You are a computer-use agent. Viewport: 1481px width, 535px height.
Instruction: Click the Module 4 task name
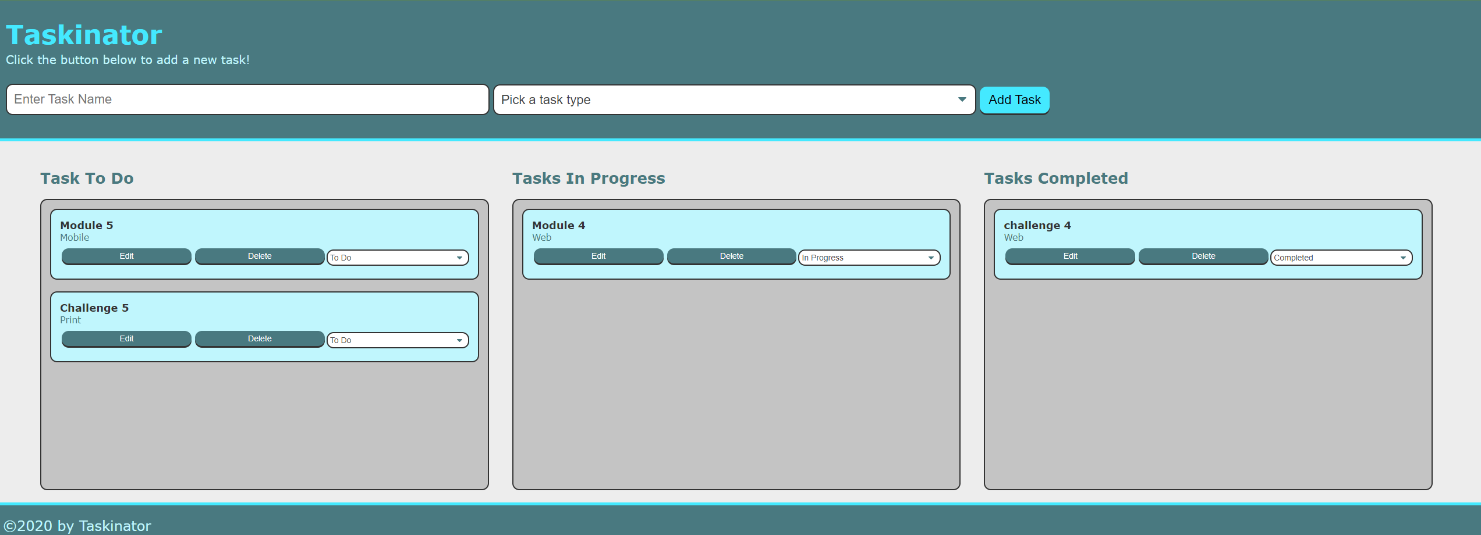(559, 226)
